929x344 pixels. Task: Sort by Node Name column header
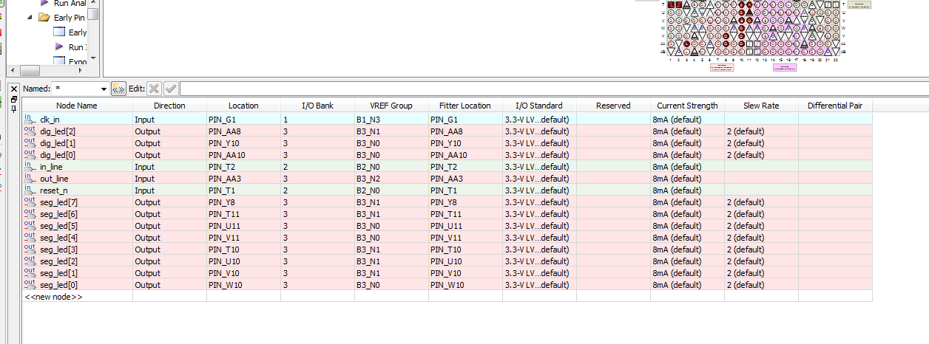click(x=77, y=106)
